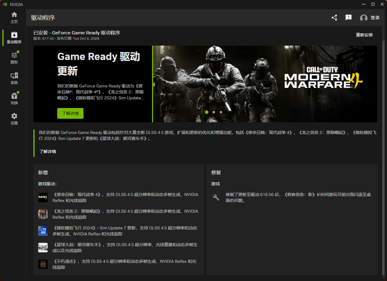Click the 已安装 - GeForce Game Ready 驱动程序 title
Screen dimensions: 387x281
click(77, 33)
